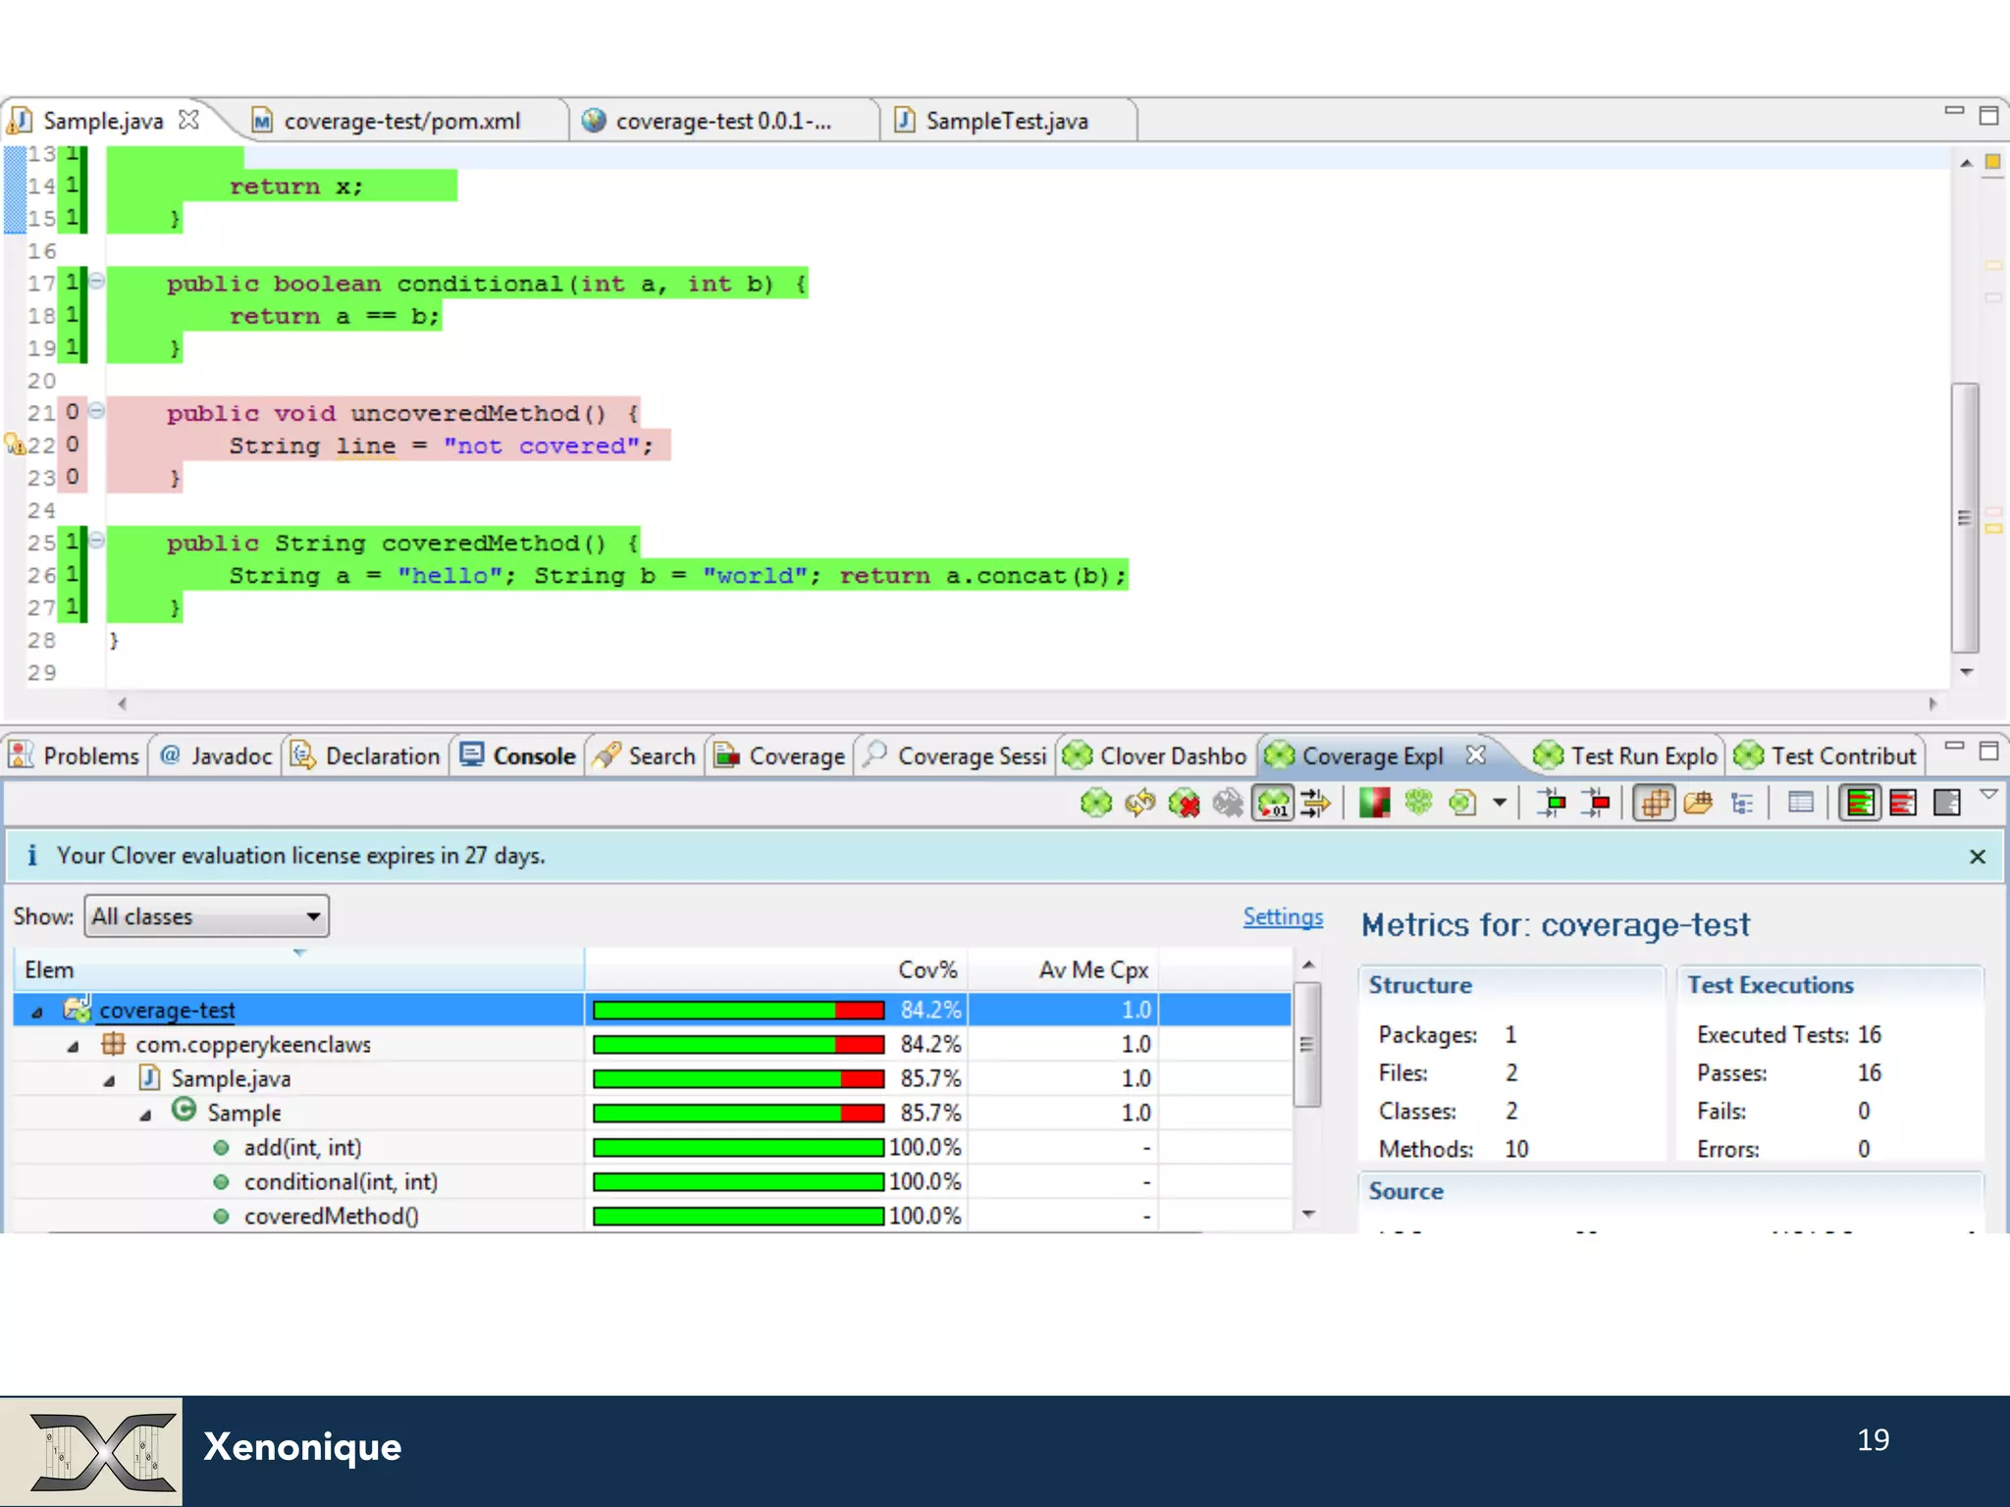2010x1507 pixels.
Task: Click the flat tree hierarchy layout icon
Action: coord(1742,804)
